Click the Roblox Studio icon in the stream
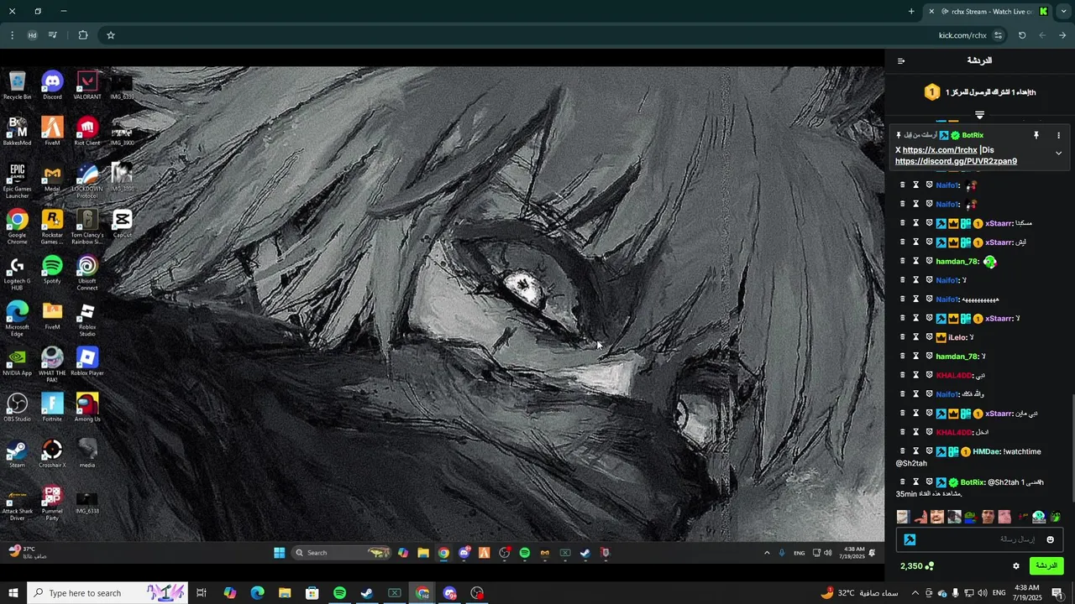 point(87,319)
